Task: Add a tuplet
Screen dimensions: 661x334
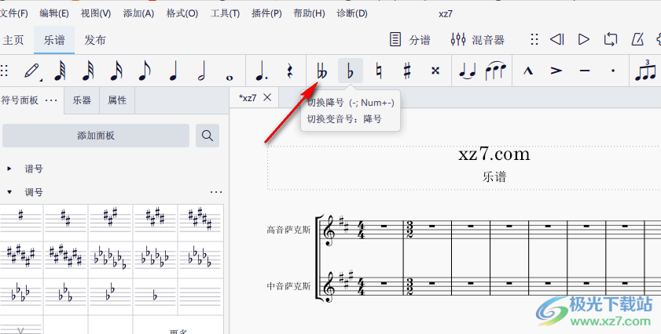Action: (x=645, y=71)
